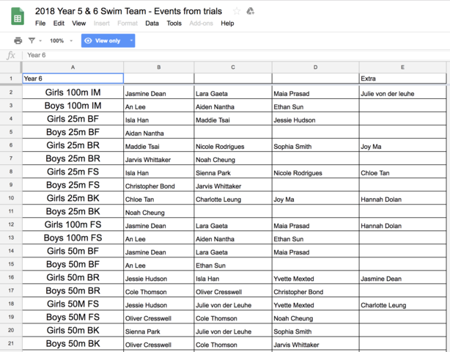Click the document title text
The image size is (450, 352).
click(x=128, y=11)
